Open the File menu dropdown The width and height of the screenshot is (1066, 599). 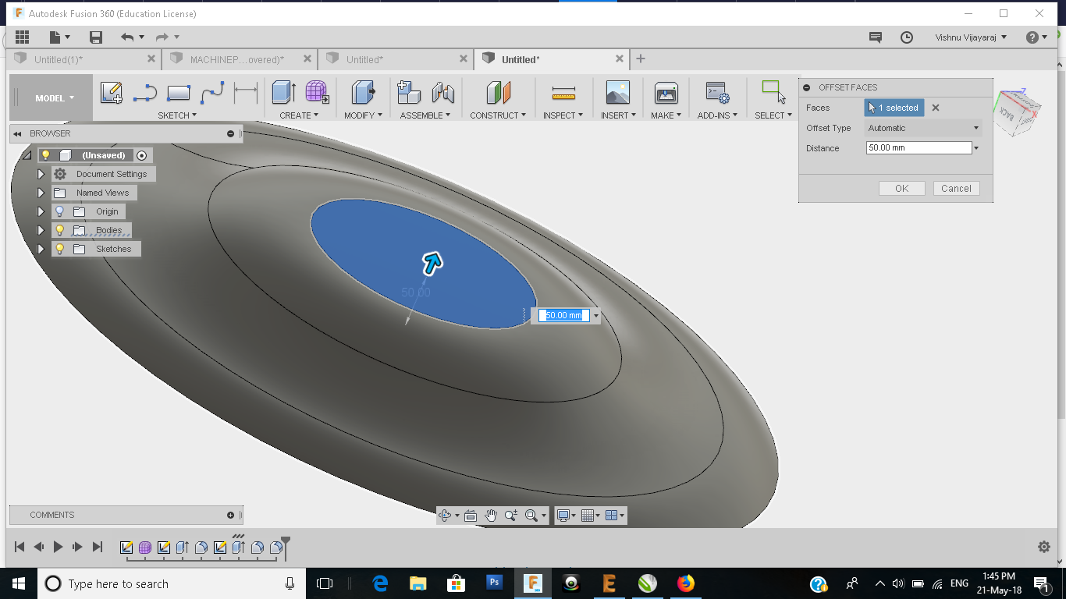tap(59, 37)
